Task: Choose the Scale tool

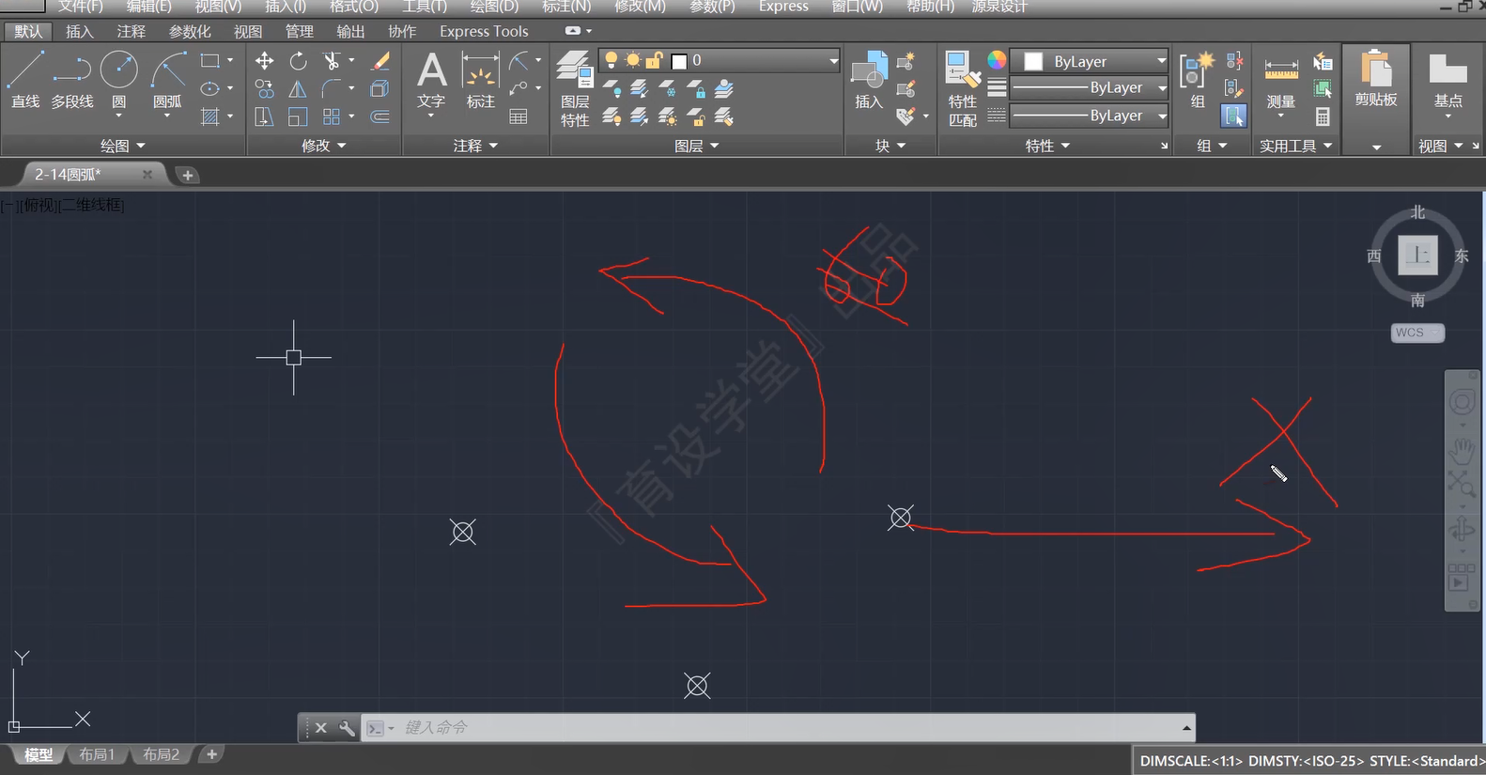Action: [298, 116]
